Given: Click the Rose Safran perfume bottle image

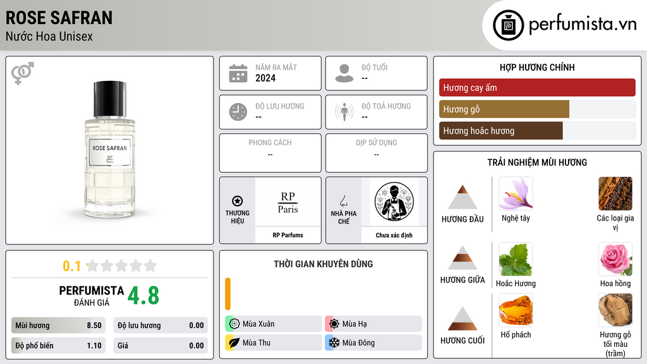Looking at the screenshot, I should coord(110,149).
